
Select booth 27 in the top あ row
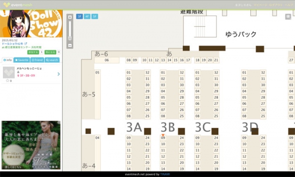(x=291, y=60)
